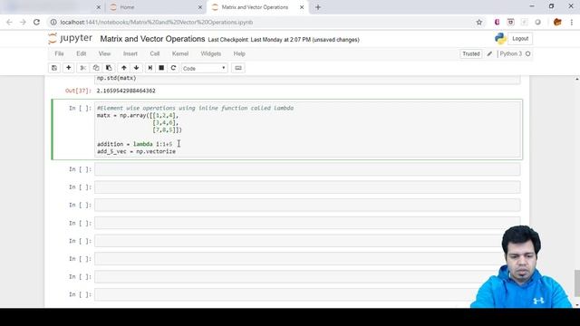Click the Python logo icon
Viewport: 580px width, 326px height.
[500, 38]
